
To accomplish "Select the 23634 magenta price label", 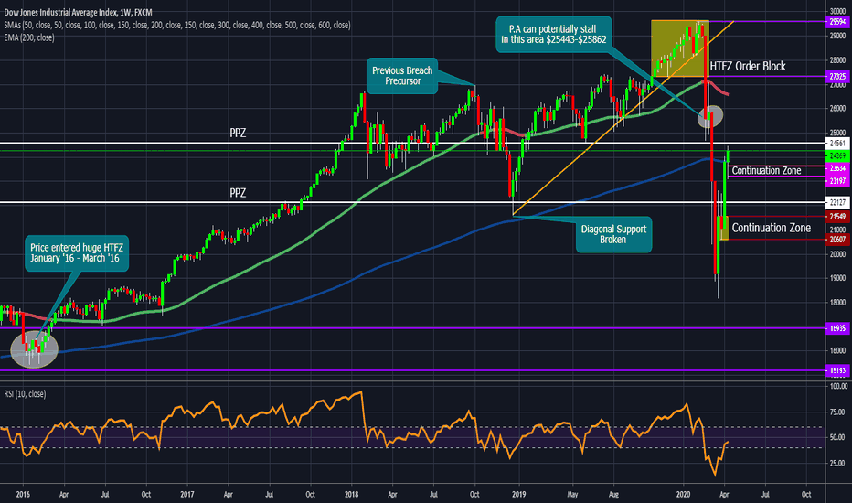I will tap(836, 168).
